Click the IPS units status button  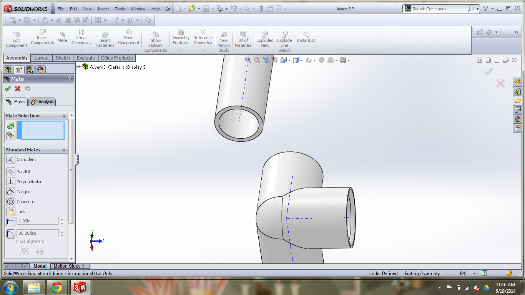pyautogui.click(x=463, y=273)
